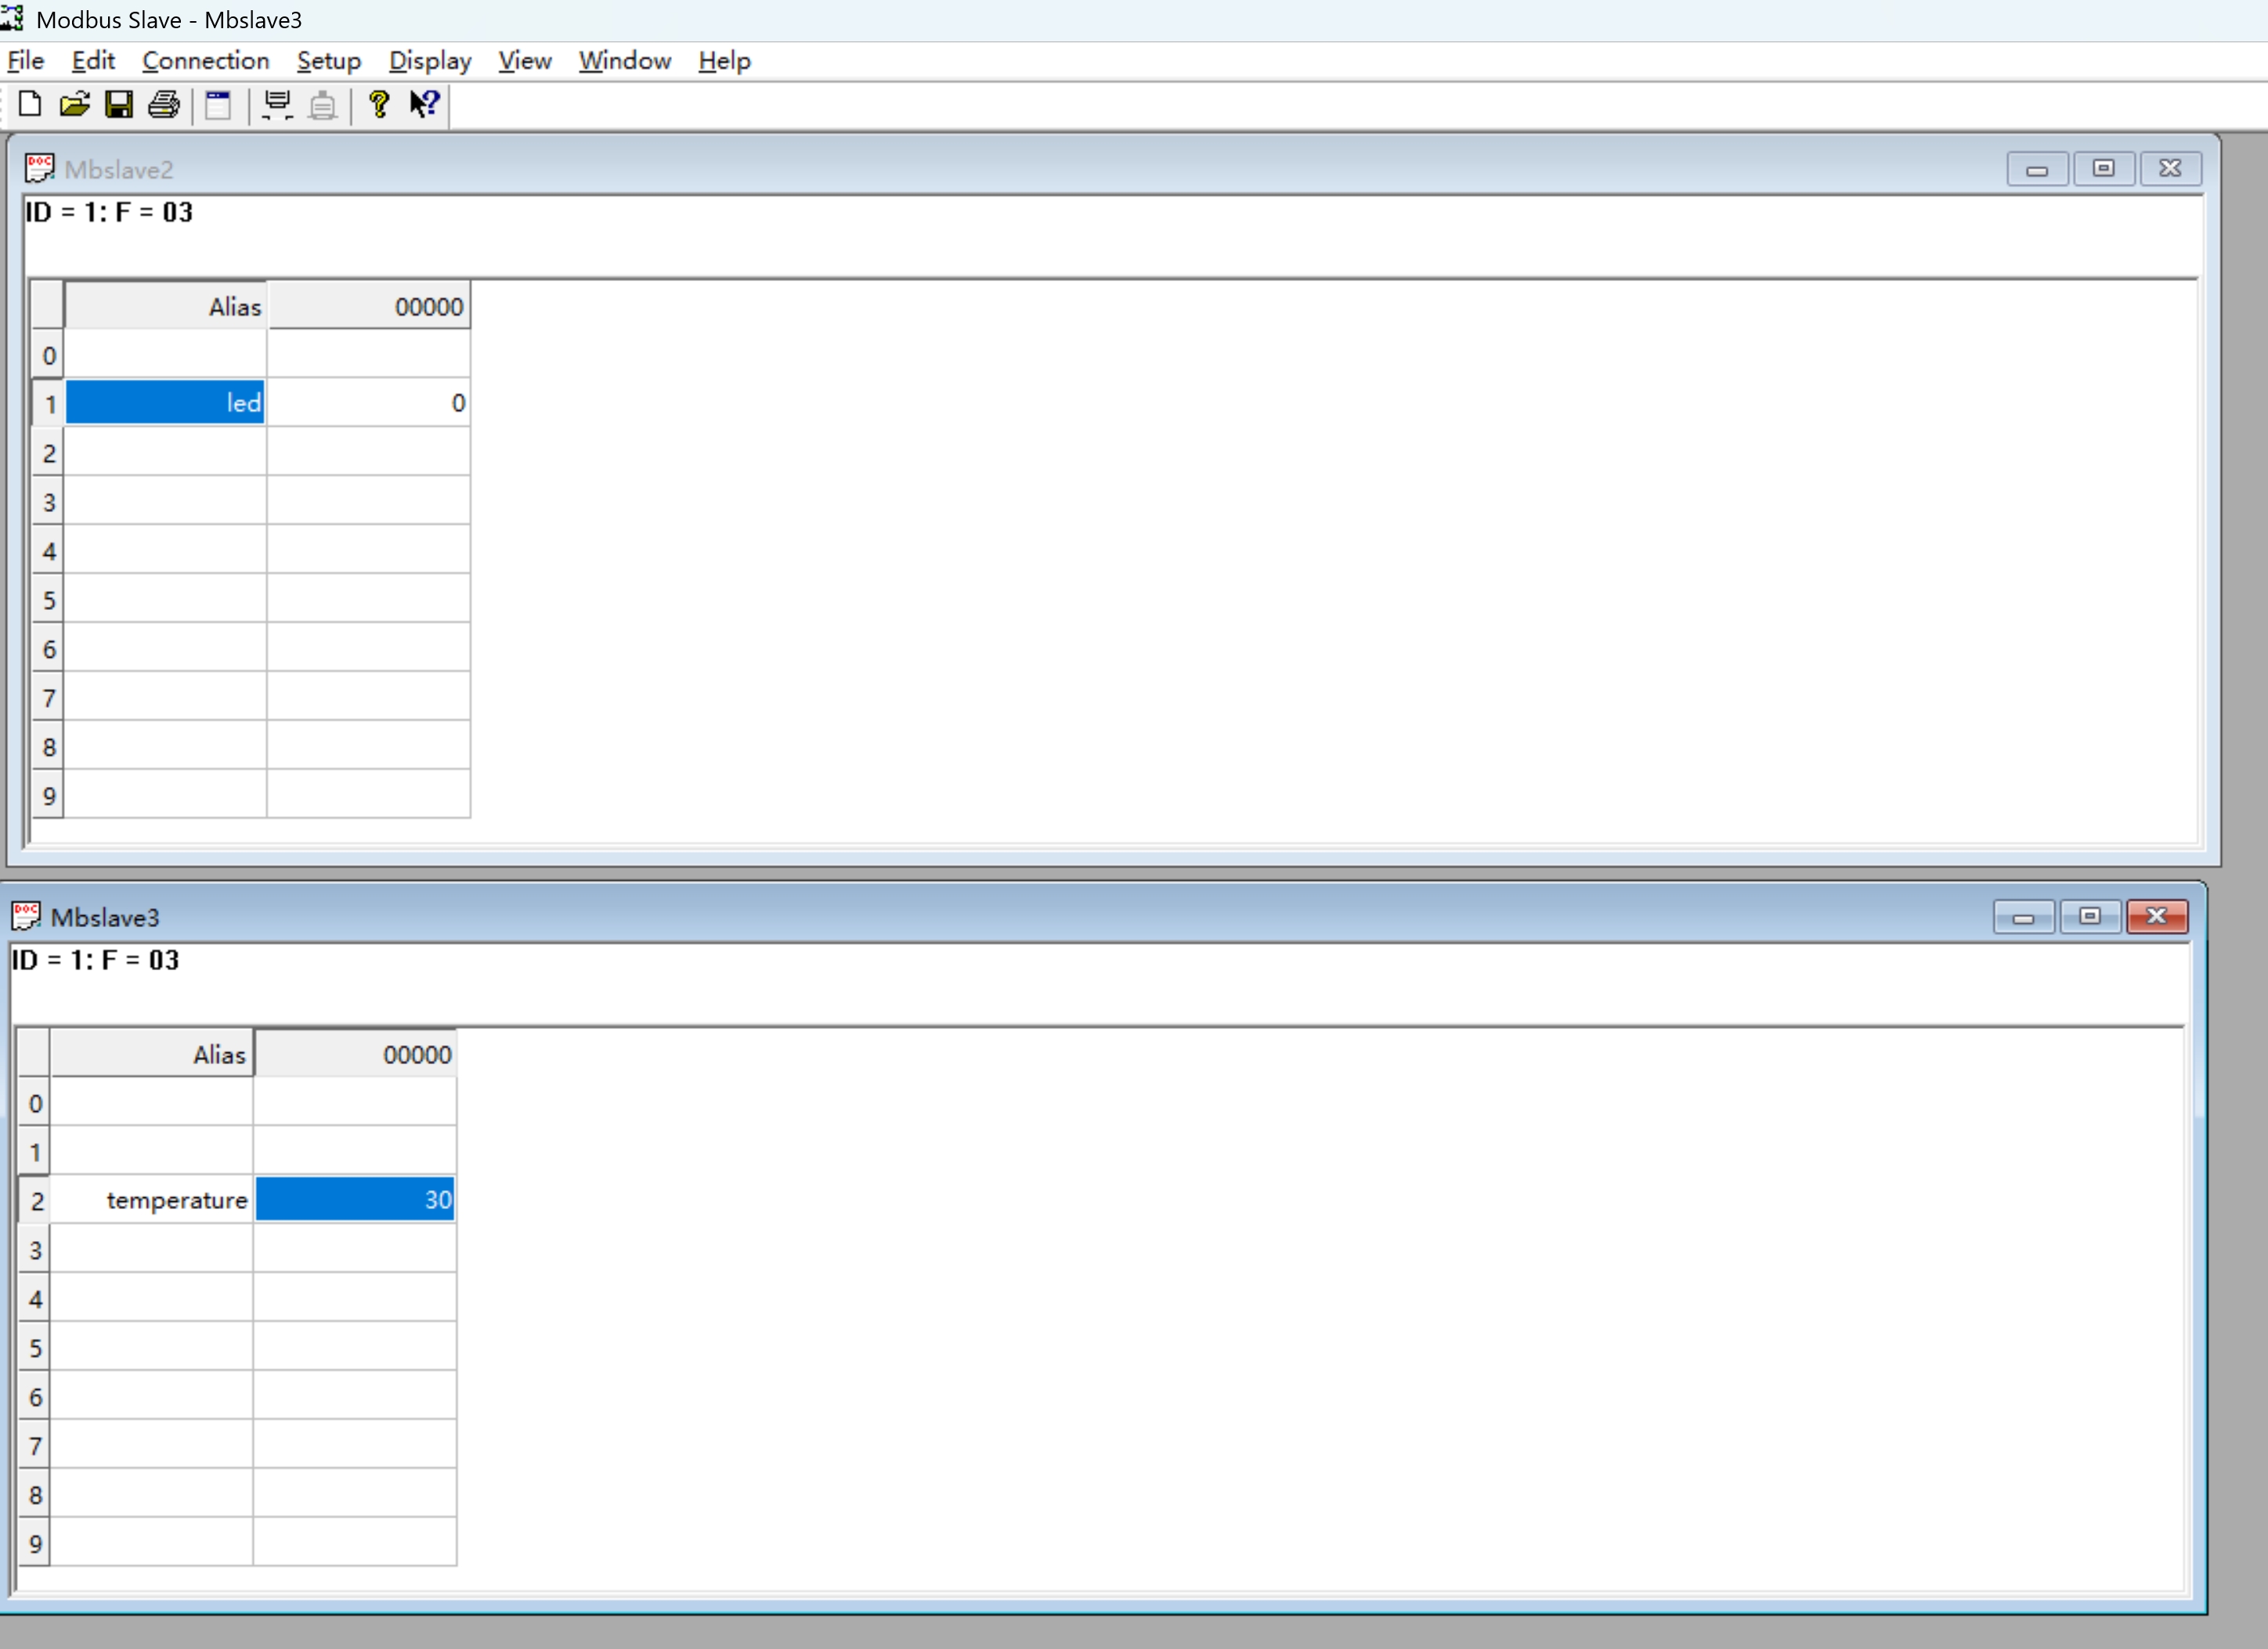Viewport: 2268px width, 1649px height.
Task: Maximize the Mbslave3 window
Action: tap(2090, 917)
